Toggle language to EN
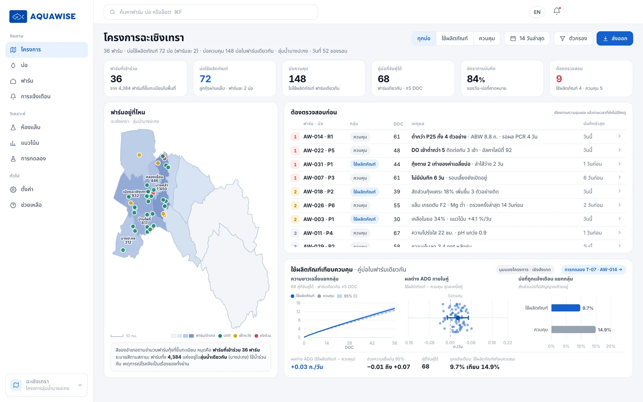The width and height of the screenshot is (643, 402). pos(537,12)
